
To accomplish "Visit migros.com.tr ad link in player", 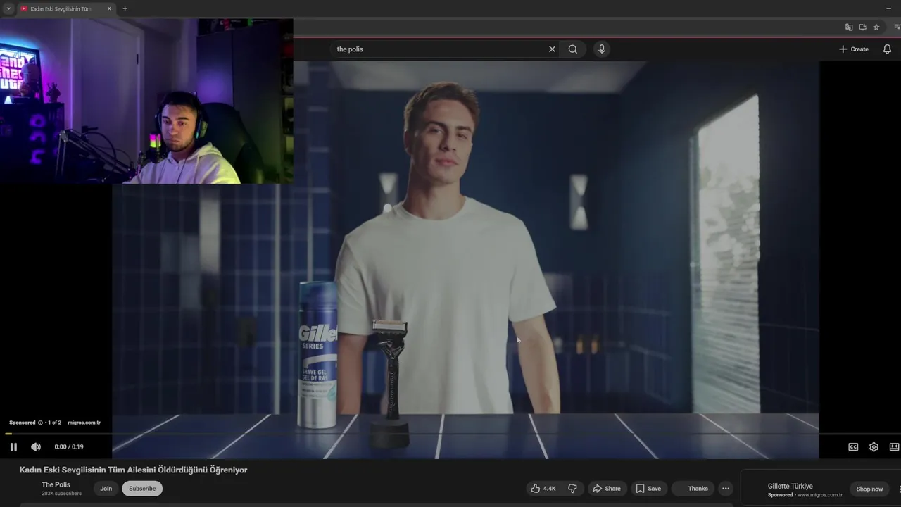I will click(84, 423).
